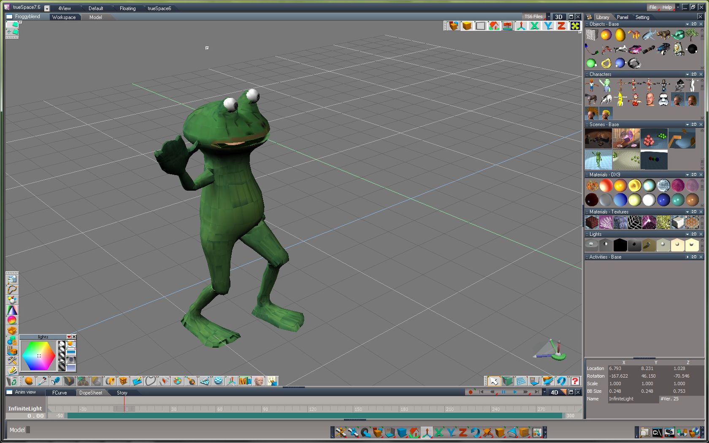
Task: Click the yellow-green toggle icon at top right
Action: 574,26
